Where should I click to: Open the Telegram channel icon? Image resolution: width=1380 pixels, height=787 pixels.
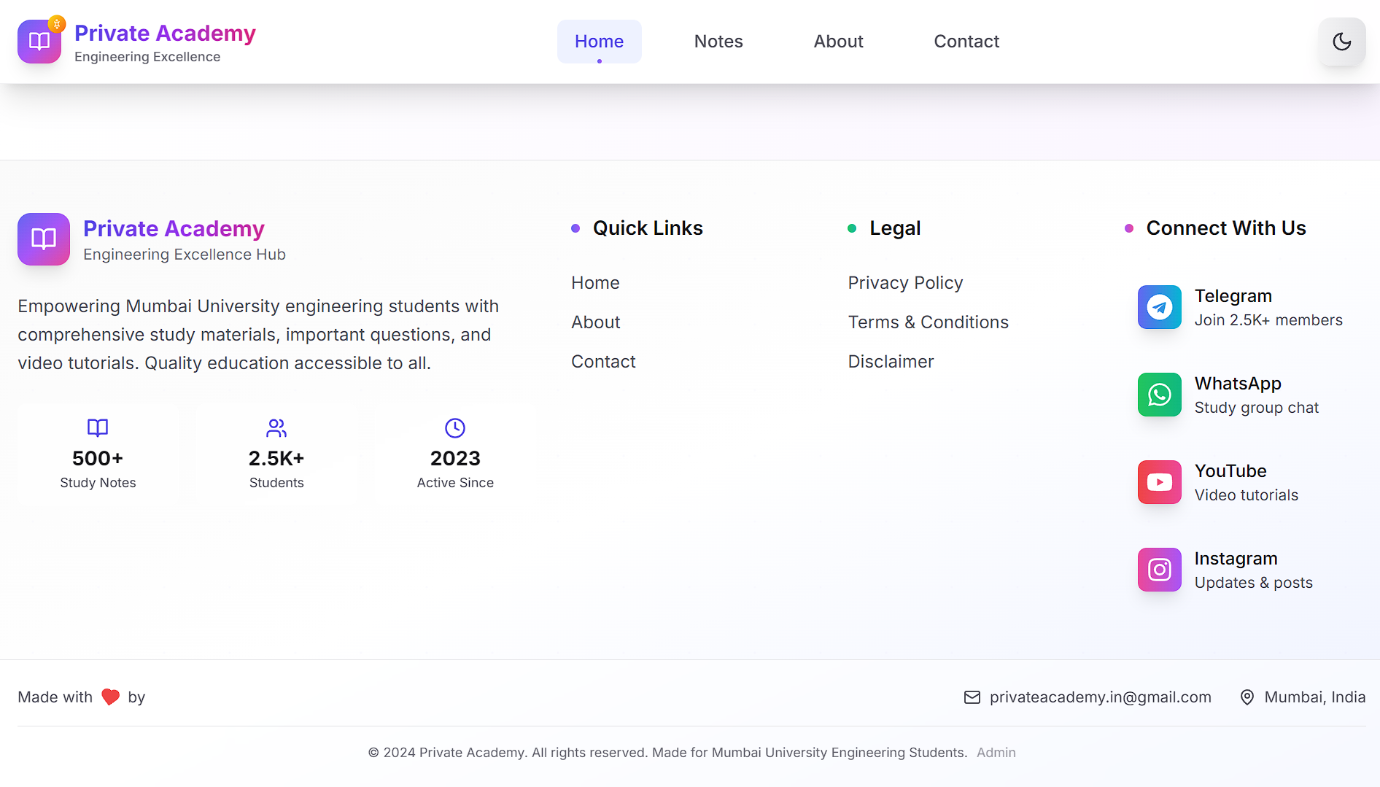point(1159,307)
